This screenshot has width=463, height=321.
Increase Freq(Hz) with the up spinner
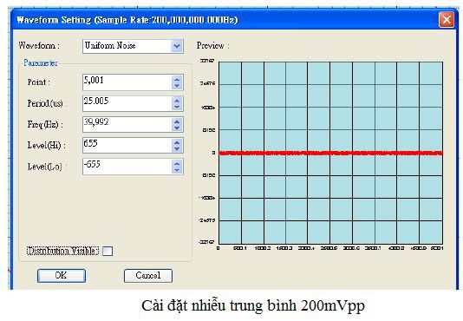177,121
